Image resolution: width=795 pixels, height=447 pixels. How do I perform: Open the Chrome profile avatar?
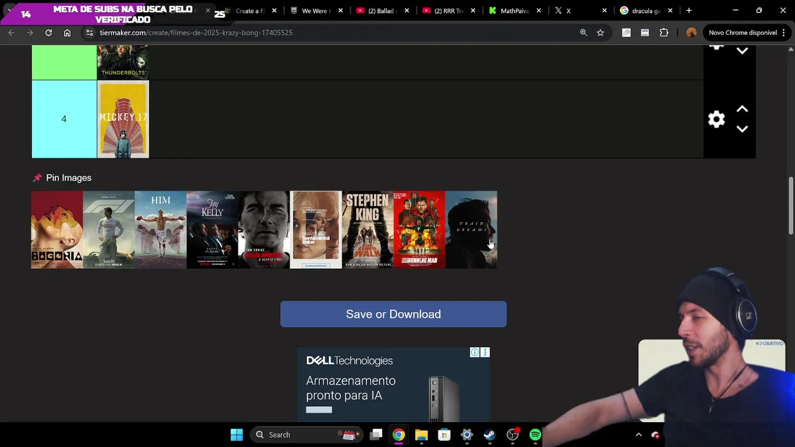[691, 33]
